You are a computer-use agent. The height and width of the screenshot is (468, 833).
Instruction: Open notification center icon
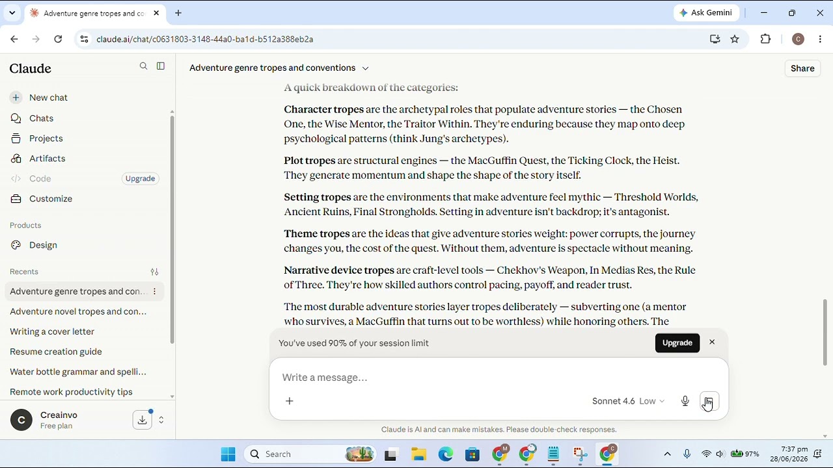pyautogui.click(x=818, y=454)
